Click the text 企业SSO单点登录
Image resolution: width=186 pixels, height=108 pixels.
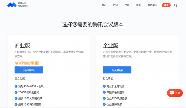[117, 98]
